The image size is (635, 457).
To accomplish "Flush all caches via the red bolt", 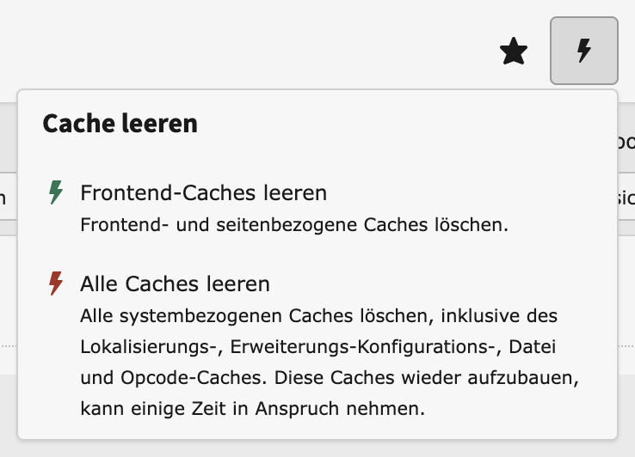I will [x=56, y=283].
